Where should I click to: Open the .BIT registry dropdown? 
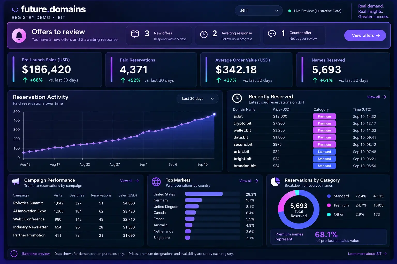click(x=258, y=11)
